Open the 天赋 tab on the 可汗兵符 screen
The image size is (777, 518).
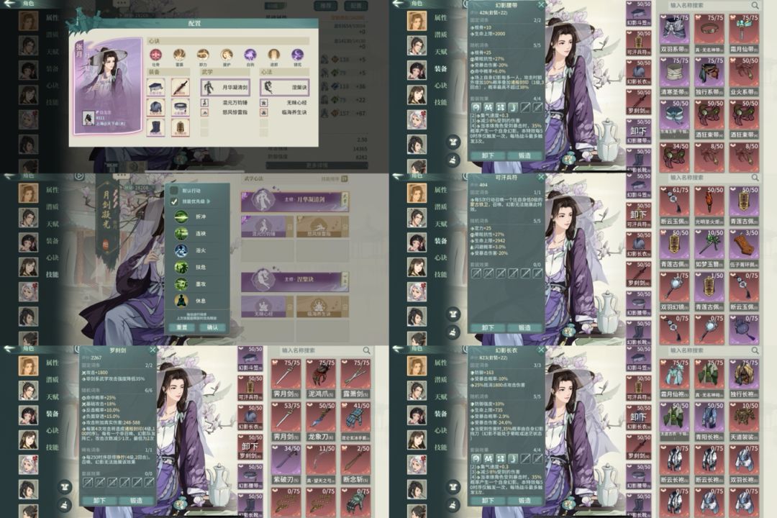440,224
